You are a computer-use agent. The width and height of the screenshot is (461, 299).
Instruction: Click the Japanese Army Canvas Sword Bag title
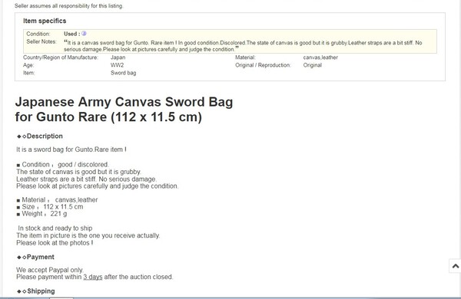click(124, 110)
